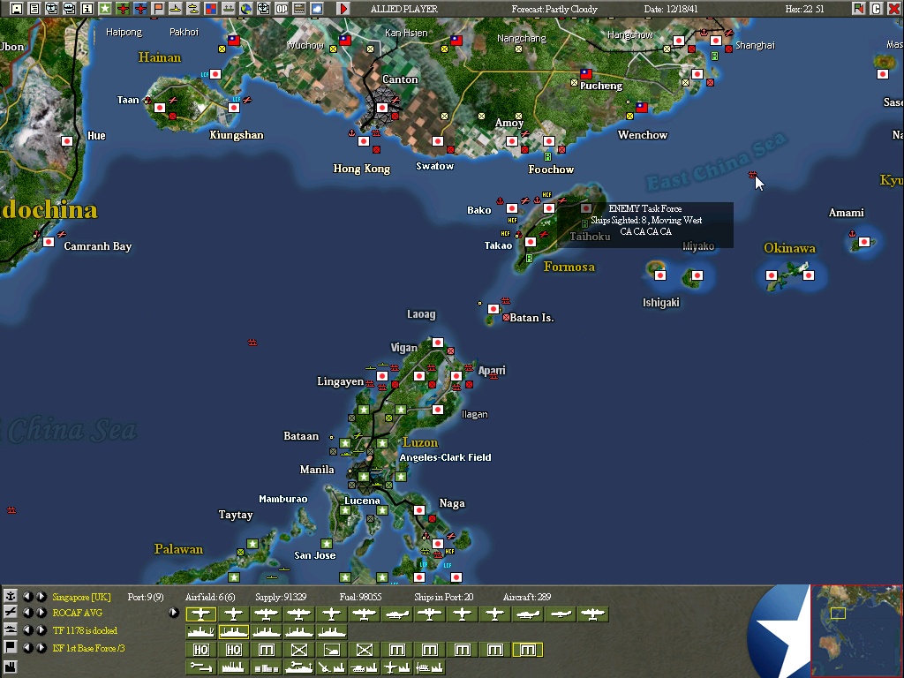Viewport: 904px width, 678px height.
Task: Click the round arrow left of aircraft icons row
Action: (174, 613)
